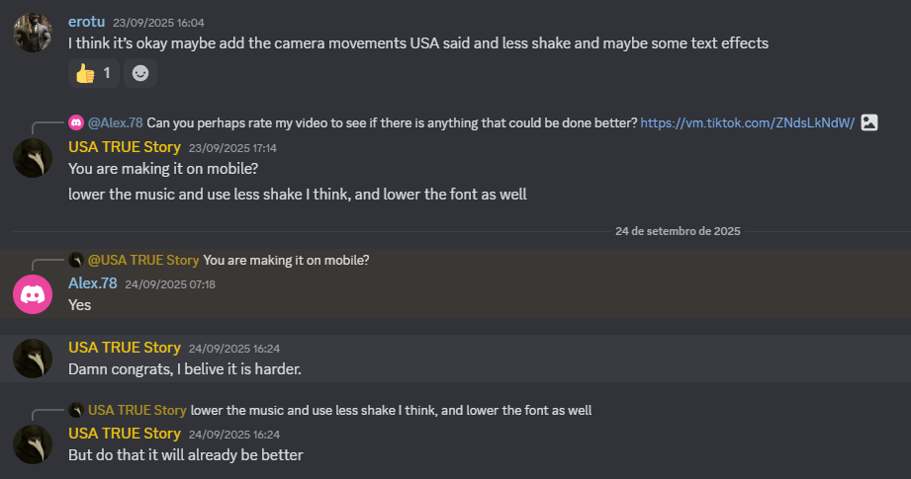
Task: Open USA TRUE Story username at 23/09/2025 17:14
Action: coord(125,147)
